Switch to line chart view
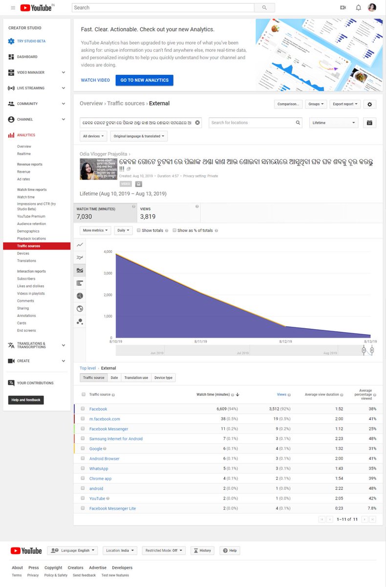The image size is (386, 587). pyautogui.click(x=80, y=245)
